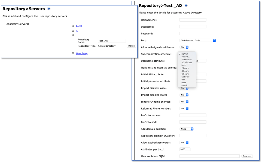Open Allow expired passwords dropdown
The width and height of the screenshot is (262, 163).
click(x=184, y=143)
